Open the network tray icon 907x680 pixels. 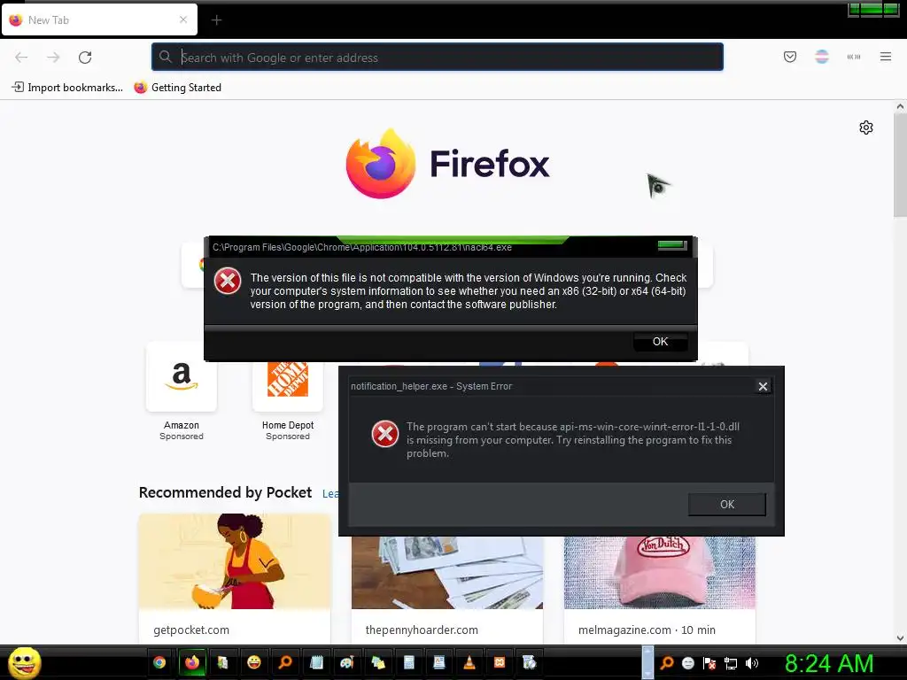tap(731, 663)
